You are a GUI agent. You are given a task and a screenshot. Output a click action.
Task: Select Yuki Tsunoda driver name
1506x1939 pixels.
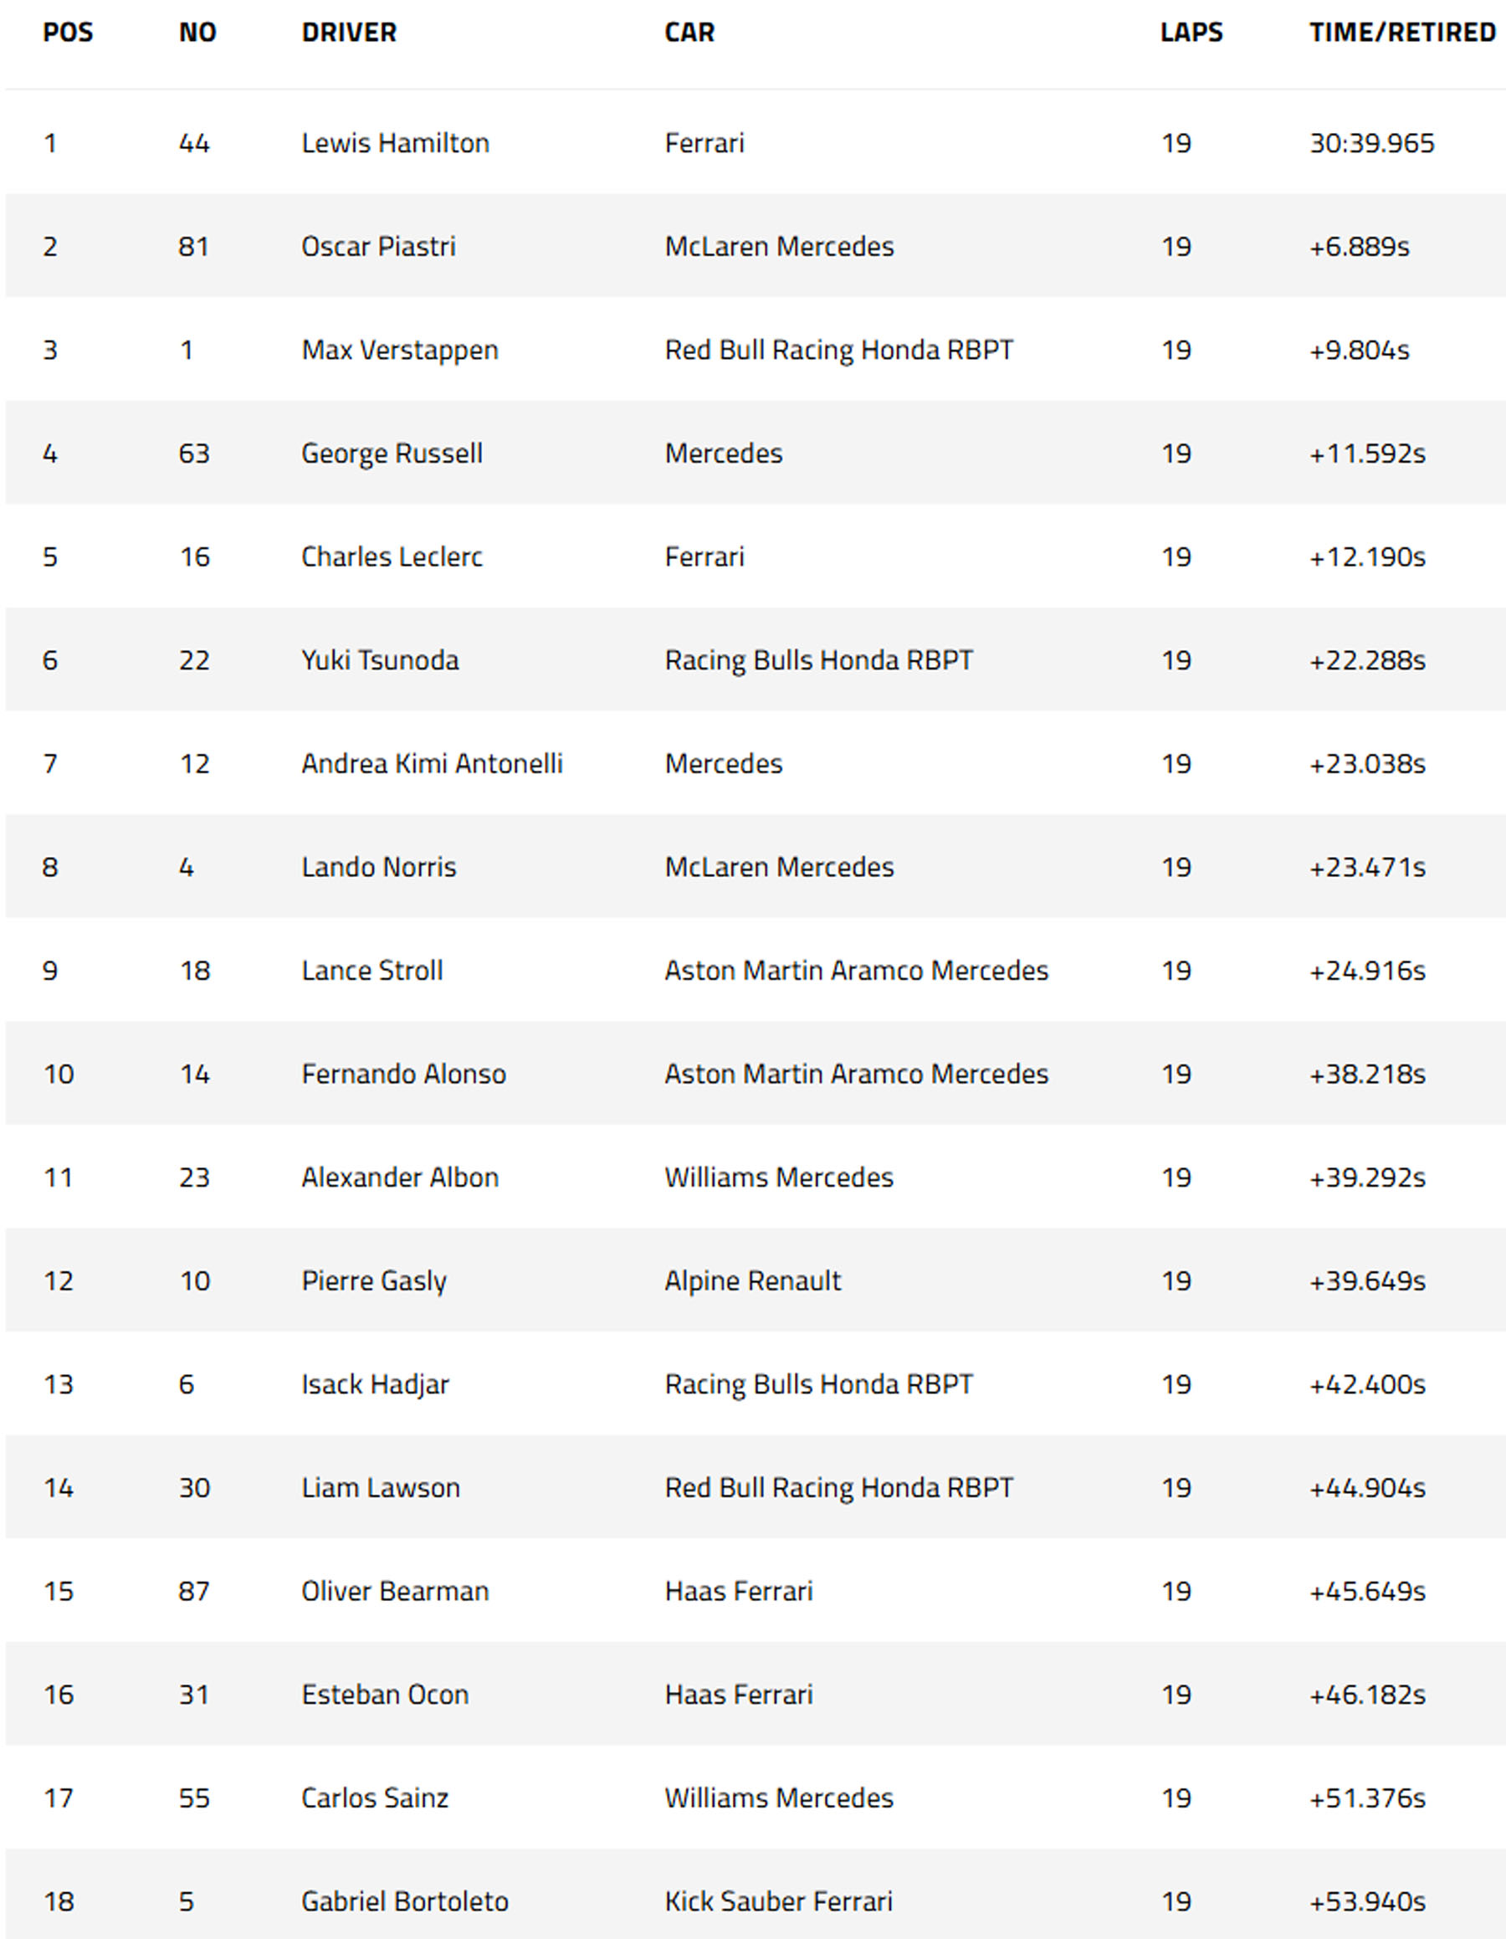[381, 660]
